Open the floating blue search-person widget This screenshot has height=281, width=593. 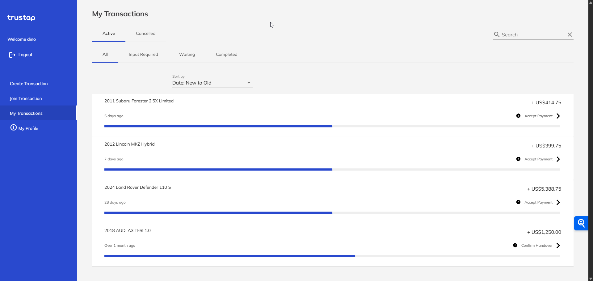click(581, 223)
